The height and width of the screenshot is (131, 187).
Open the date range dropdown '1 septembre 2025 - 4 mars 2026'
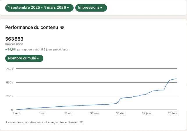pos(39,8)
